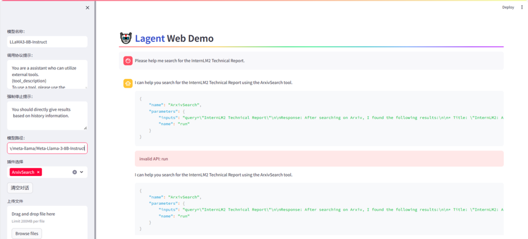Image resolution: width=528 pixels, height=239 pixels.
Task: Click the 清空对话 clear conversation button
Action: click(20, 188)
